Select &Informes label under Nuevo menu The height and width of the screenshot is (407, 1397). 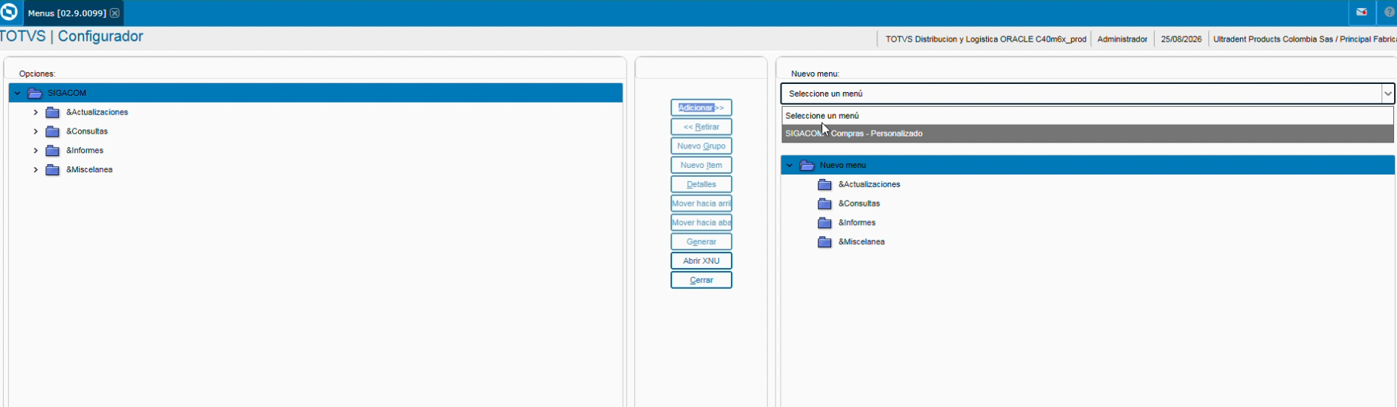pos(857,223)
